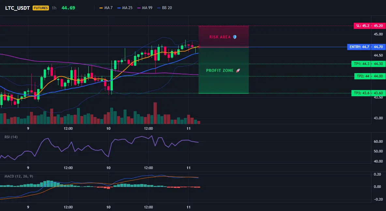Click the 45.00 price axis value
Viewport: 386px width, 211px height.
tap(379, 34)
